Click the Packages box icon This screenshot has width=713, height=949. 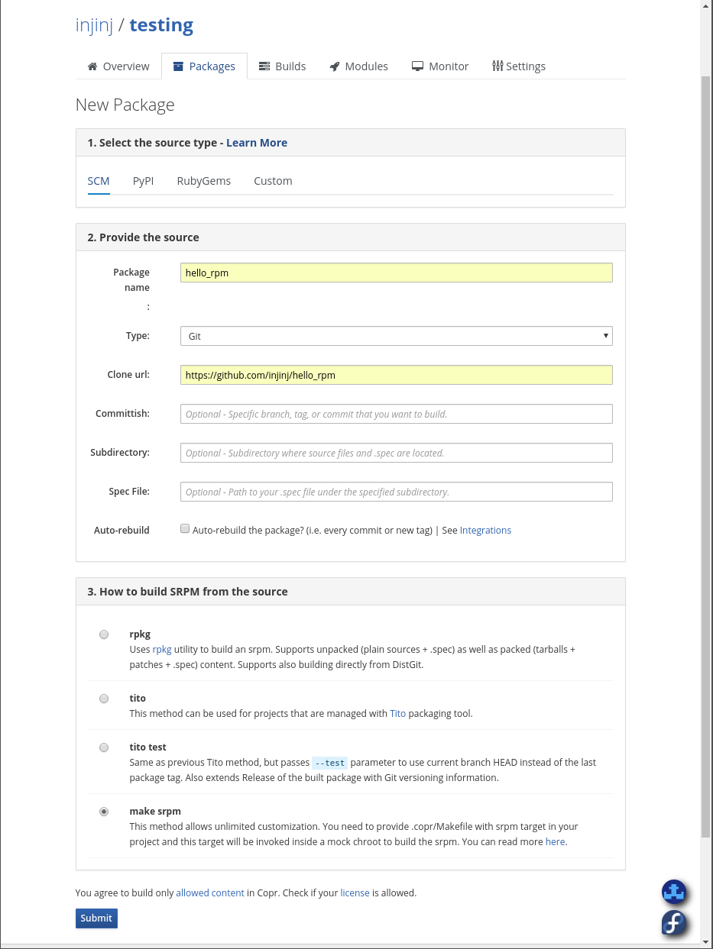(178, 66)
